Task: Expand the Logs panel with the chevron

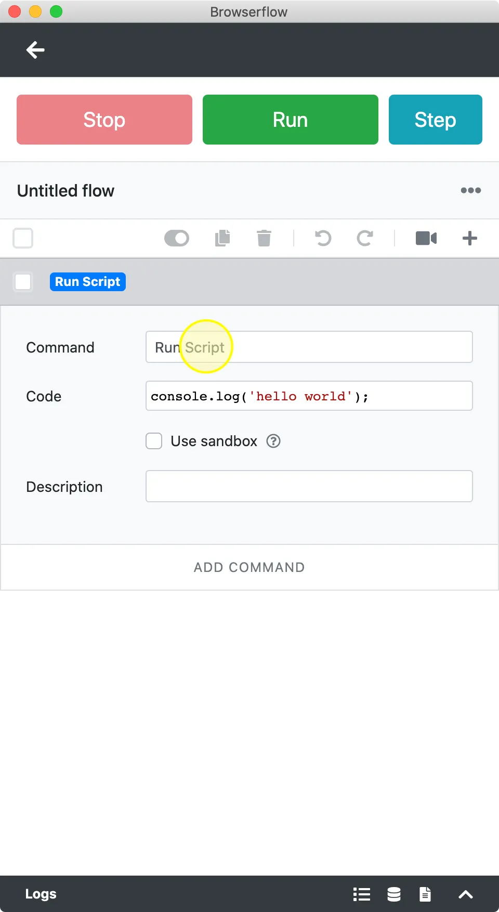Action: pos(466,894)
